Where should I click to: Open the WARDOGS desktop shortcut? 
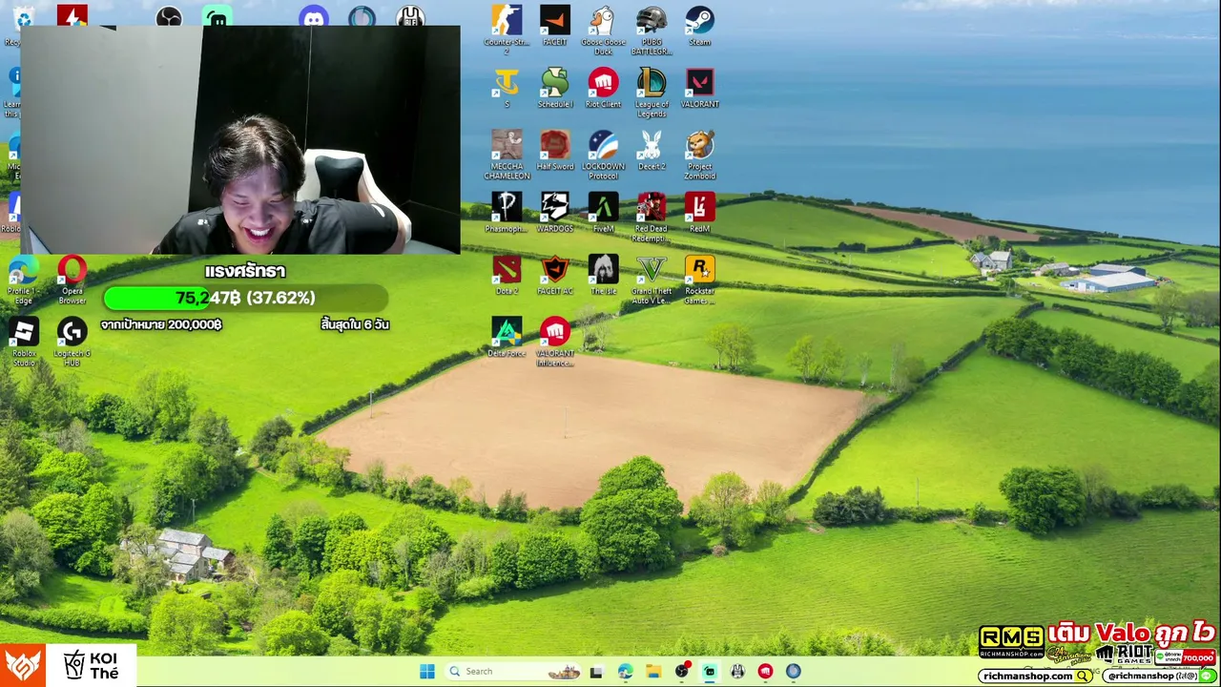coord(554,212)
